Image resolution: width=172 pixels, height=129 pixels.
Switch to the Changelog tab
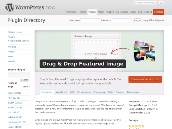99,92
